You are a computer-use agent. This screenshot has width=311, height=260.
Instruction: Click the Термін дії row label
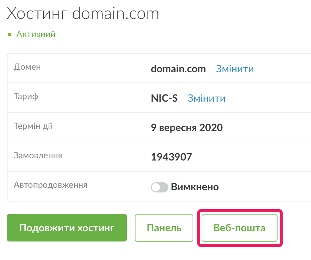pyautogui.click(x=33, y=126)
